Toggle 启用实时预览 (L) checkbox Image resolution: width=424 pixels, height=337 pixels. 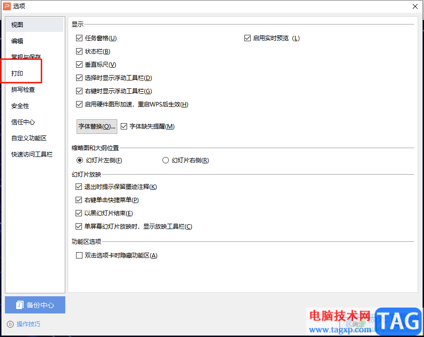coord(247,38)
